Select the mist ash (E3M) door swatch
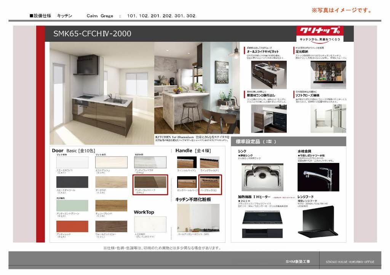 point(111,163)
